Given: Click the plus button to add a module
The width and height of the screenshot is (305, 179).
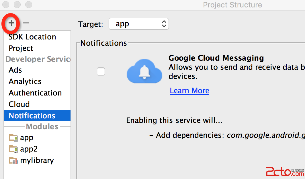Looking at the screenshot, I should pos(11,23).
